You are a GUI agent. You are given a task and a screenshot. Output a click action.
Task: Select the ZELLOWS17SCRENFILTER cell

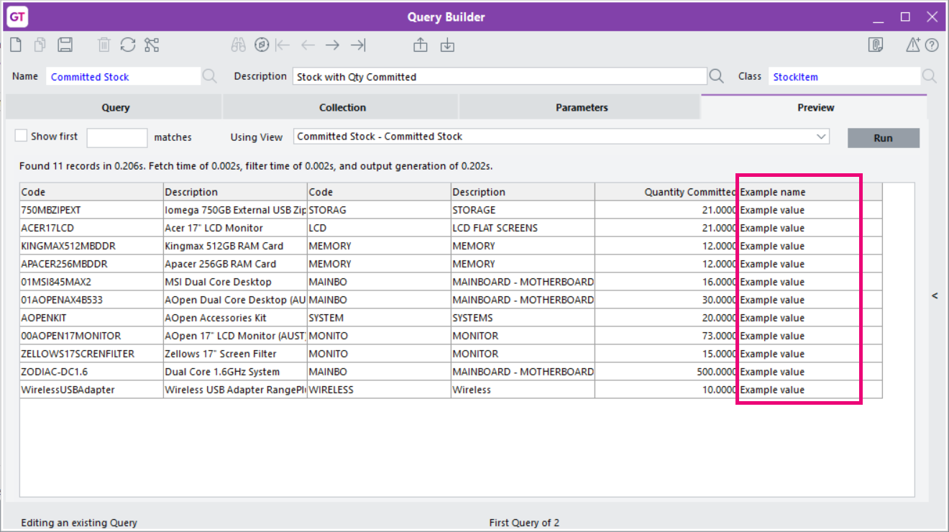pyautogui.click(x=91, y=354)
